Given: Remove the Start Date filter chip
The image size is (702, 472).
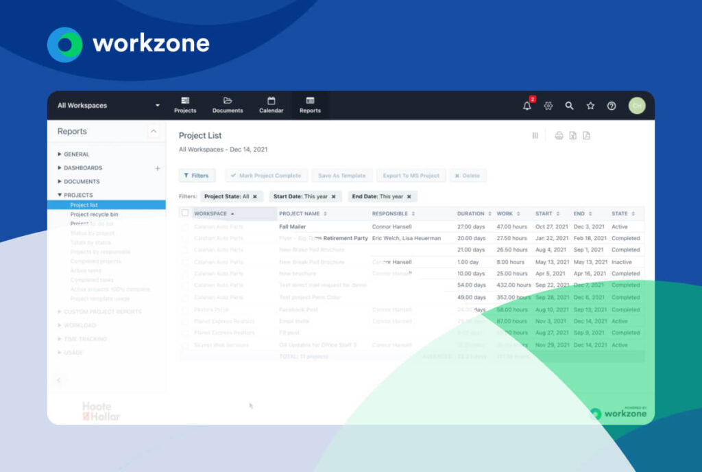Looking at the screenshot, I should coord(332,196).
